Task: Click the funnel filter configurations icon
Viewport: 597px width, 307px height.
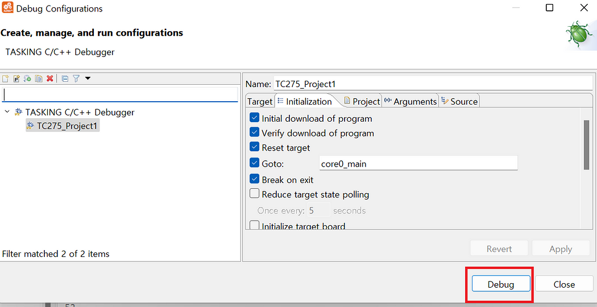Action: point(76,78)
